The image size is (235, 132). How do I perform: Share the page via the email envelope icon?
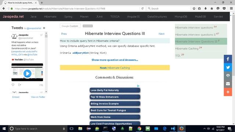pos(228,84)
